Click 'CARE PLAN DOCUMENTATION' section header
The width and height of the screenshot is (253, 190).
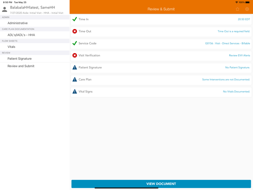pyautogui.click(x=18, y=29)
